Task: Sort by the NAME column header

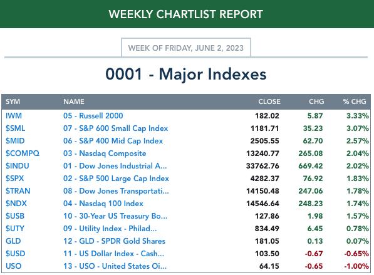Action: pos(74,101)
